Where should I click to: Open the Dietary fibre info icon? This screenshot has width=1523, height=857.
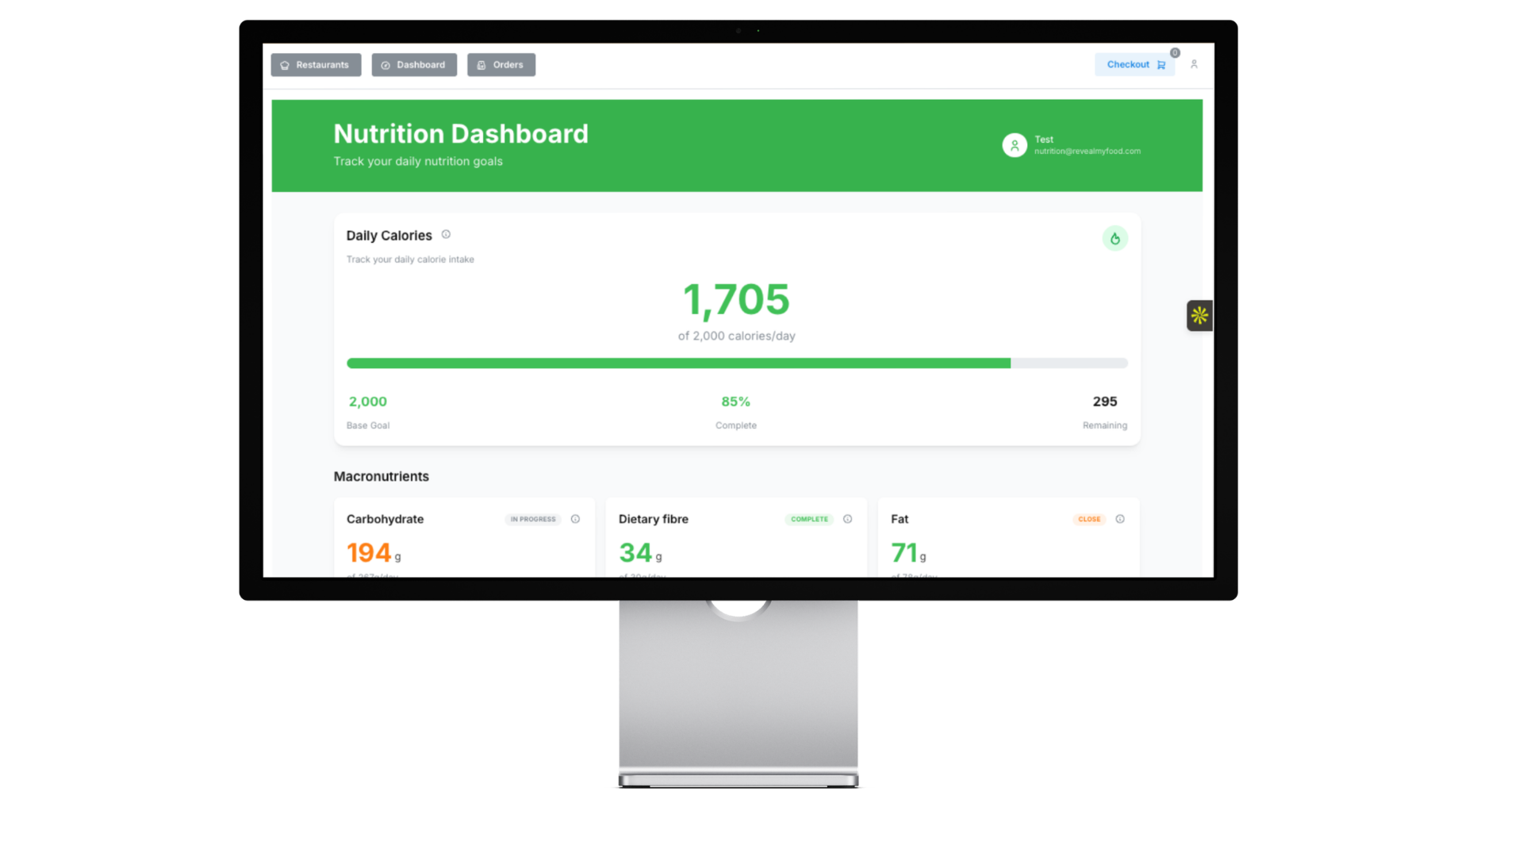pos(847,519)
